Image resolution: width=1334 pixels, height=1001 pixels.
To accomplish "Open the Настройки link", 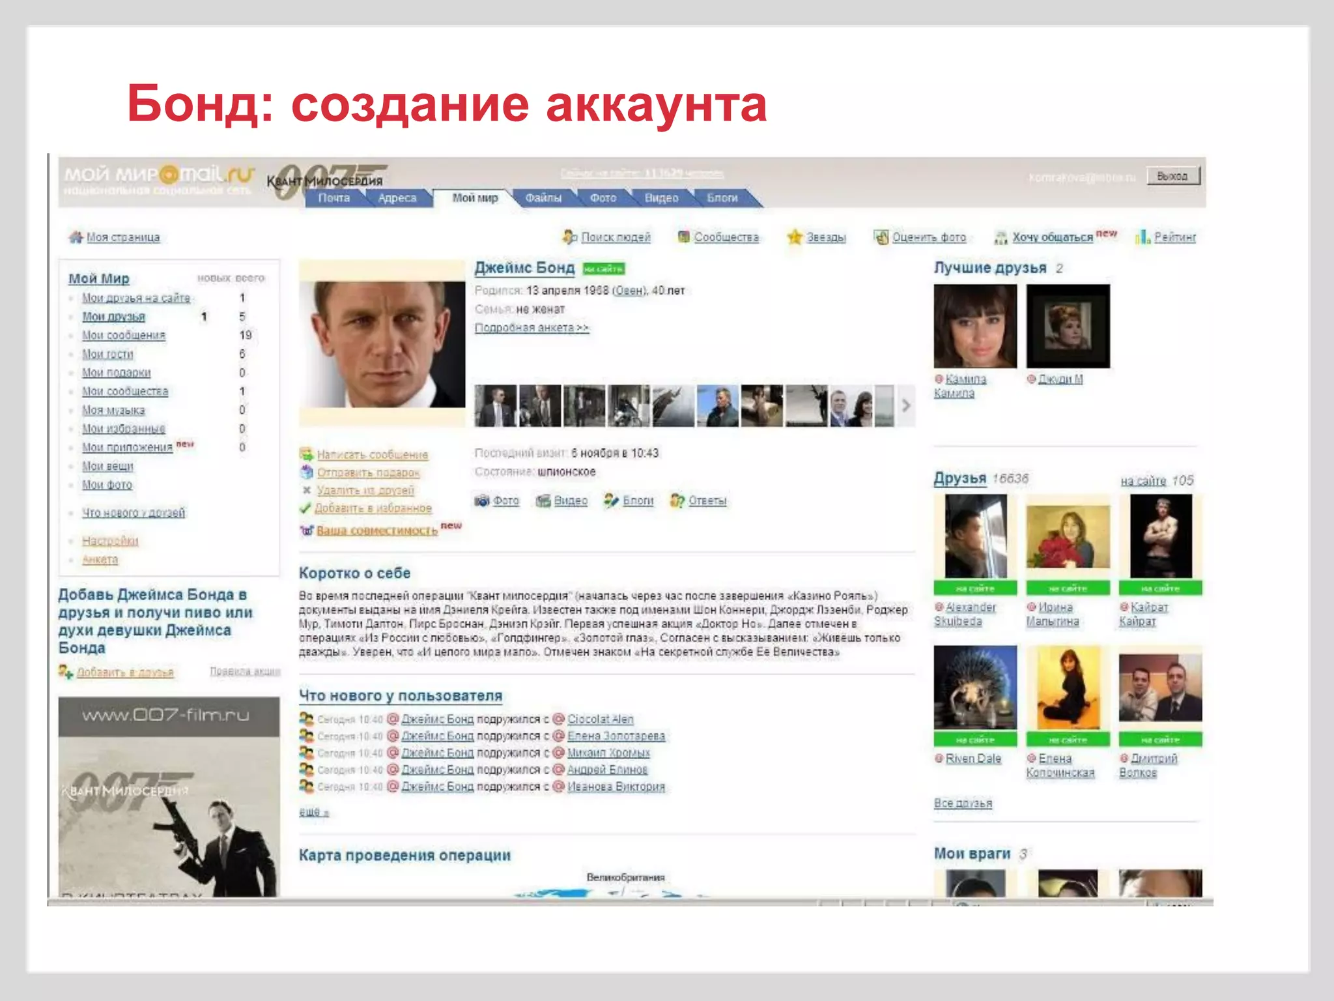I will pyautogui.click(x=110, y=541).
